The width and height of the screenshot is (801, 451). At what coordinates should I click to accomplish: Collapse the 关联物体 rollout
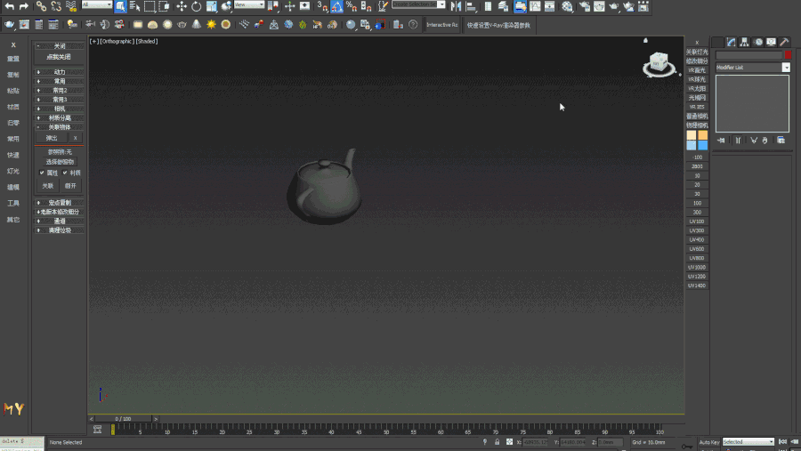click(60, 127)
